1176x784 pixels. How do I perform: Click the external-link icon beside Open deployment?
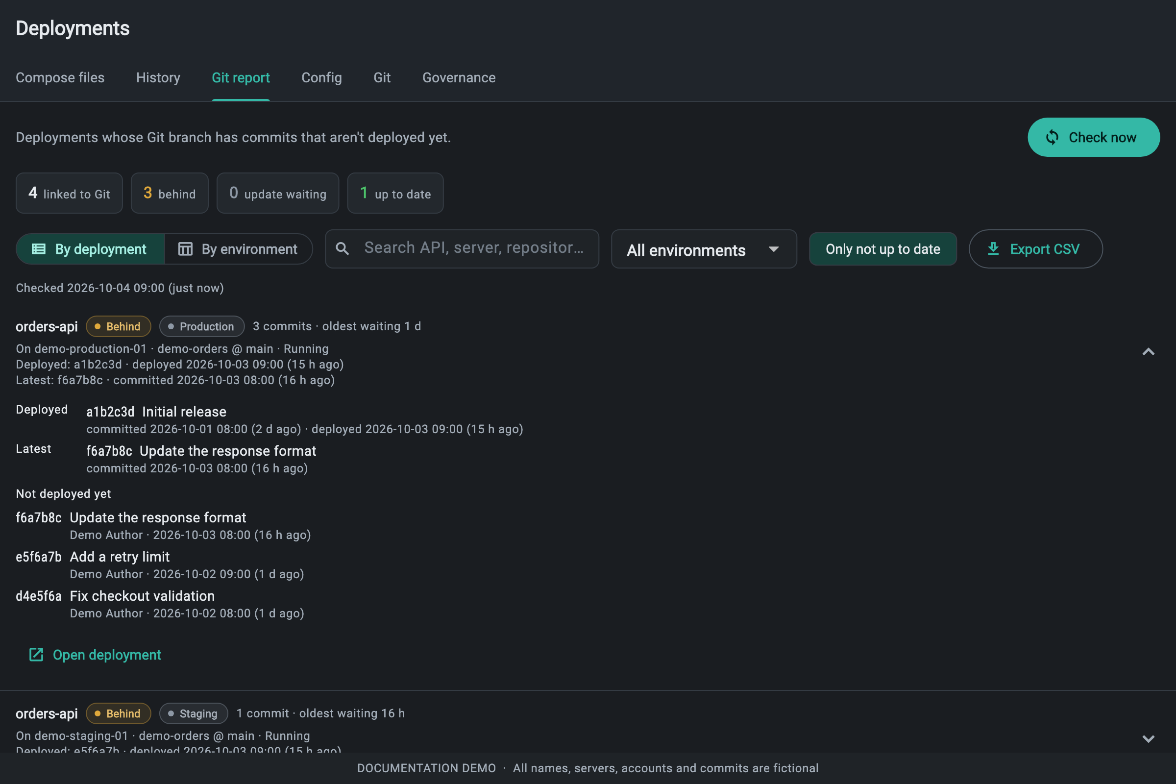(x=36, y=655)
